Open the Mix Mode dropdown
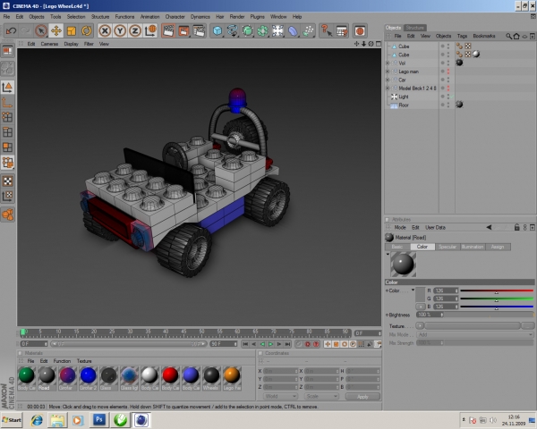 coord(475,334)
